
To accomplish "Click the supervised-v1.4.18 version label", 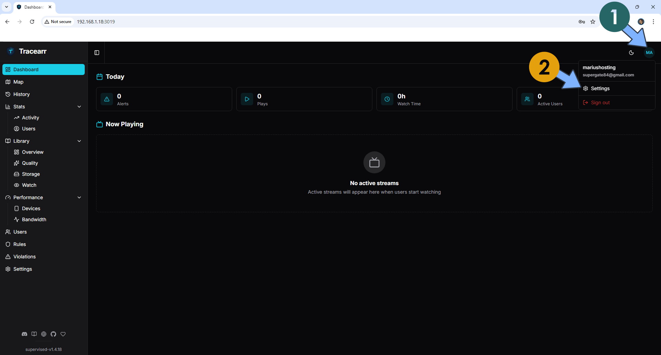I will [43, 349].
